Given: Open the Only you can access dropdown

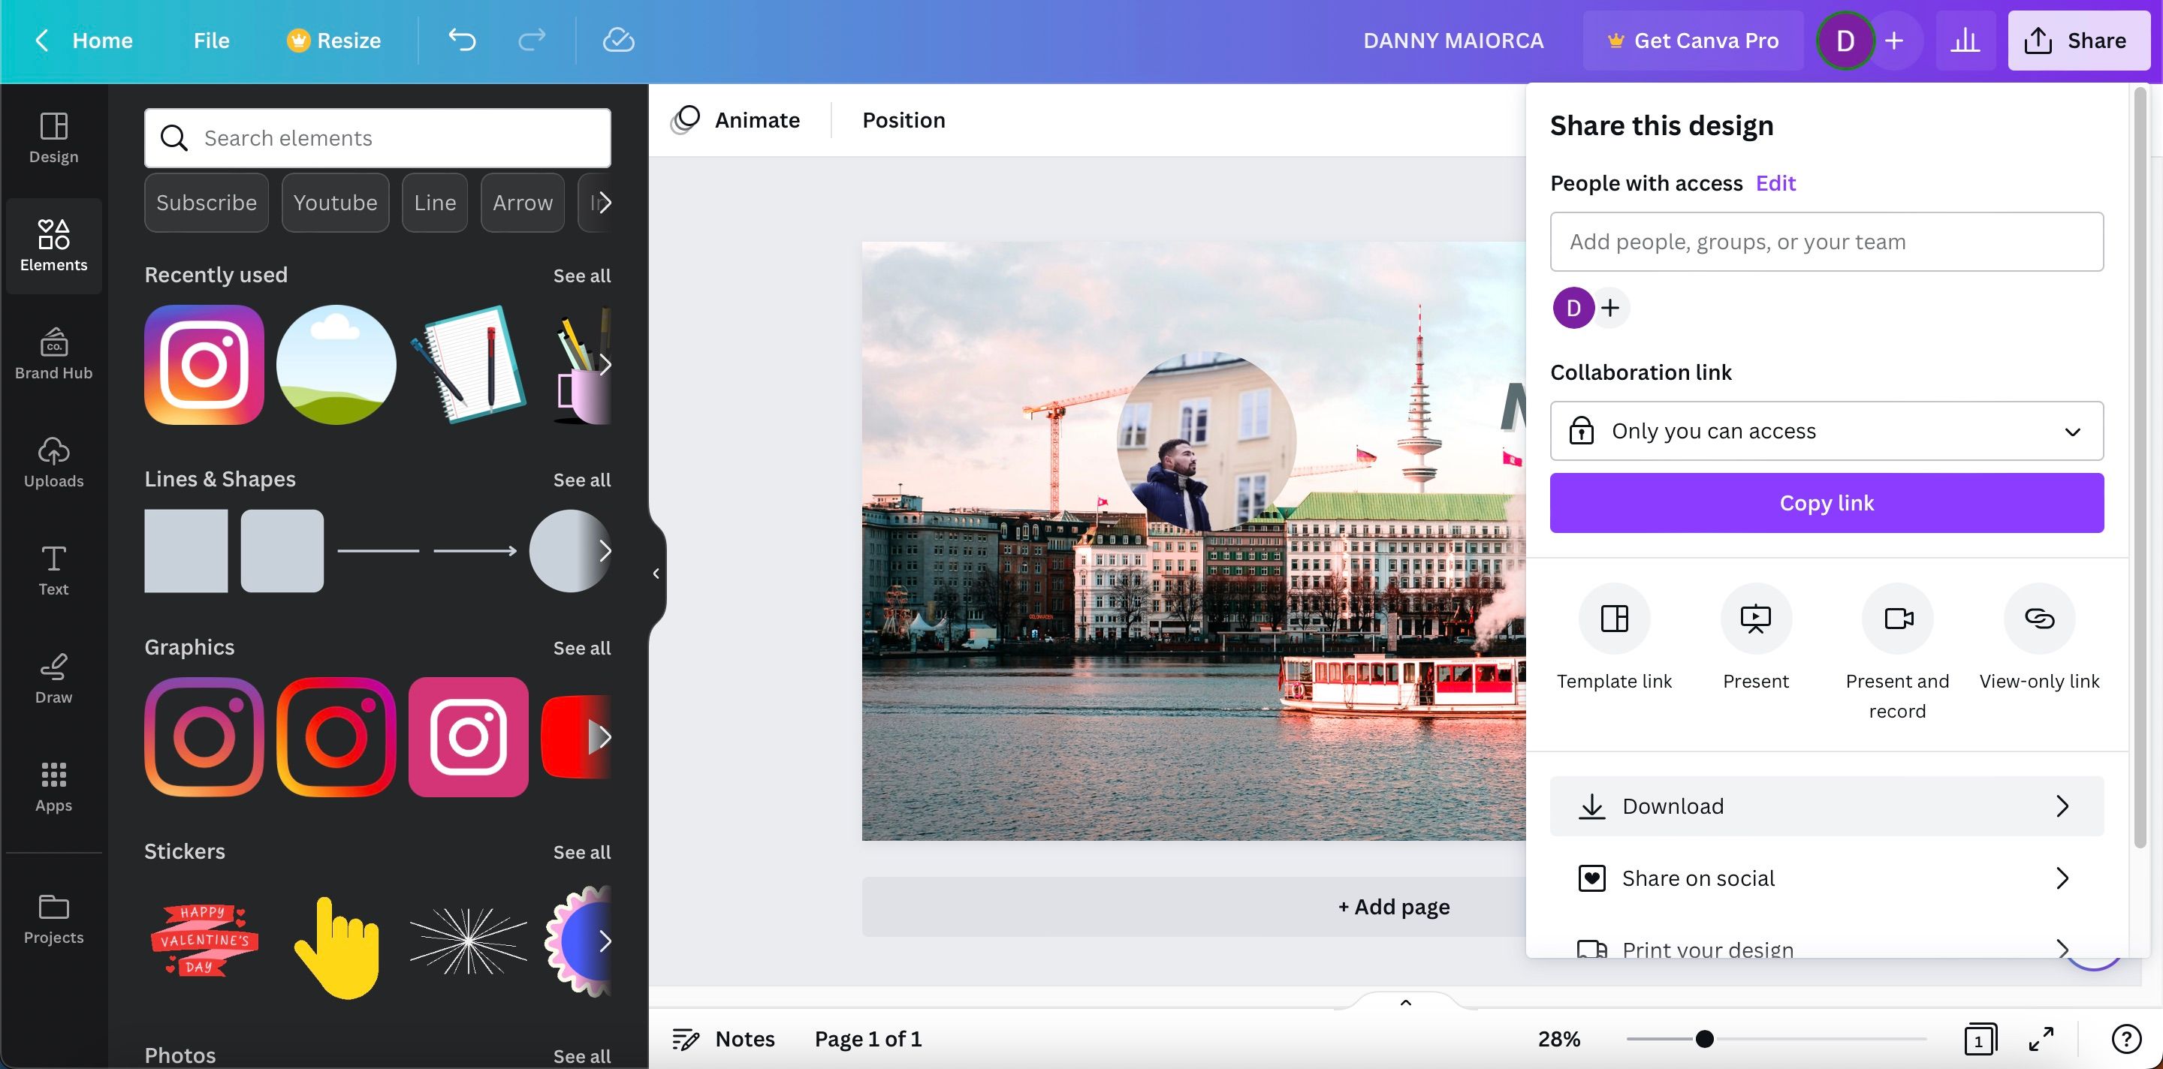Looking at the screenshot, I should point(1827,430).
